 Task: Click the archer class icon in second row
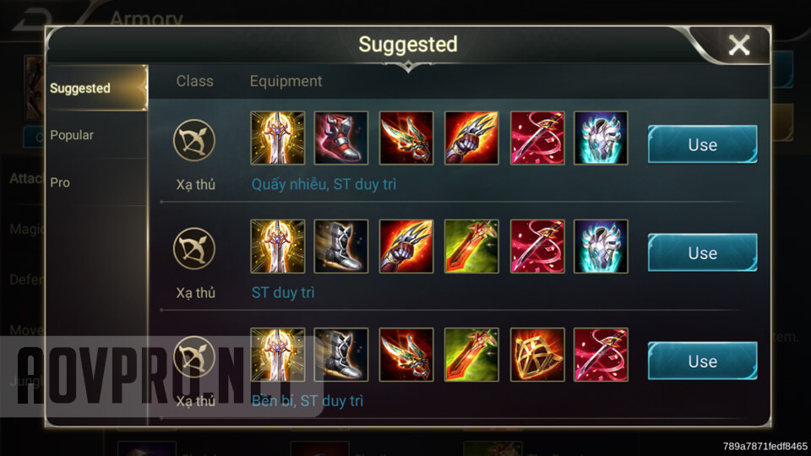pos(194,248)
